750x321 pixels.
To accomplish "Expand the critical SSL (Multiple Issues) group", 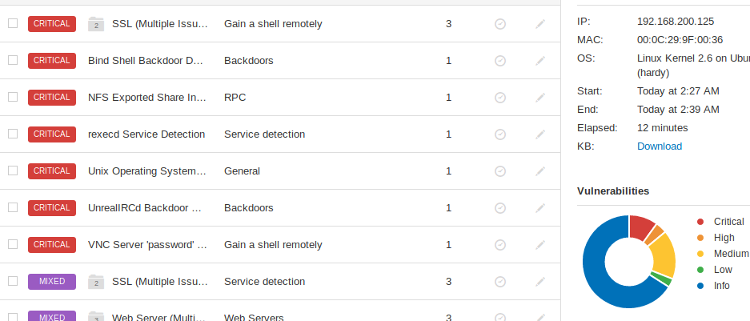I will tap(96, 24).
